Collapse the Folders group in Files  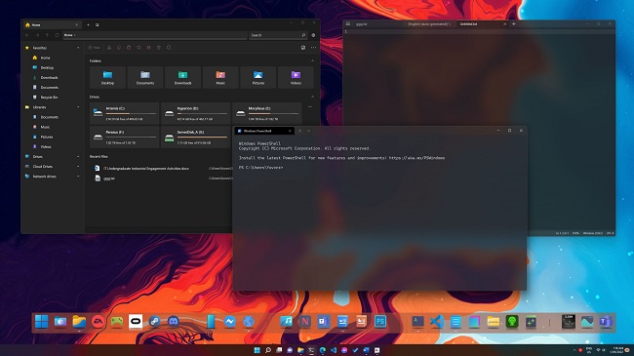(312, 60)
